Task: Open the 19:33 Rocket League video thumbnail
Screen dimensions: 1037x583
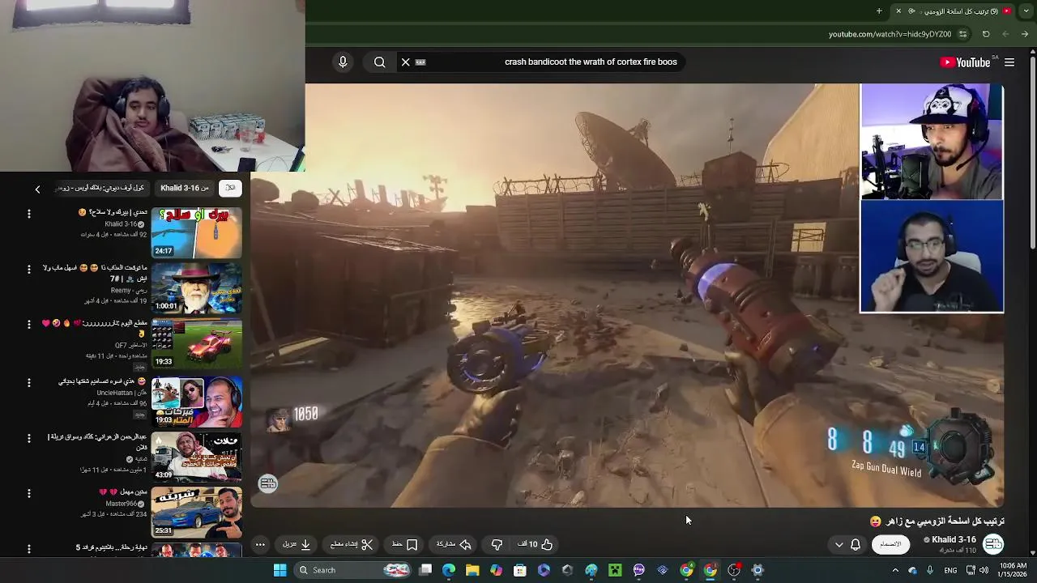Action: coord(196,343)
